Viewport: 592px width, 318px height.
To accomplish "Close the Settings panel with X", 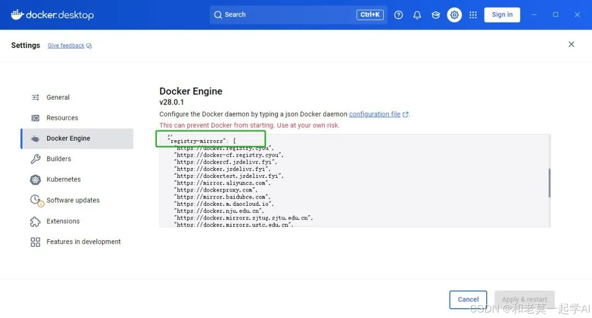I will 571,44.
